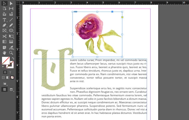Click the right-middle handle of image frame
Screen dimensions: 189x120
[122, 35]
